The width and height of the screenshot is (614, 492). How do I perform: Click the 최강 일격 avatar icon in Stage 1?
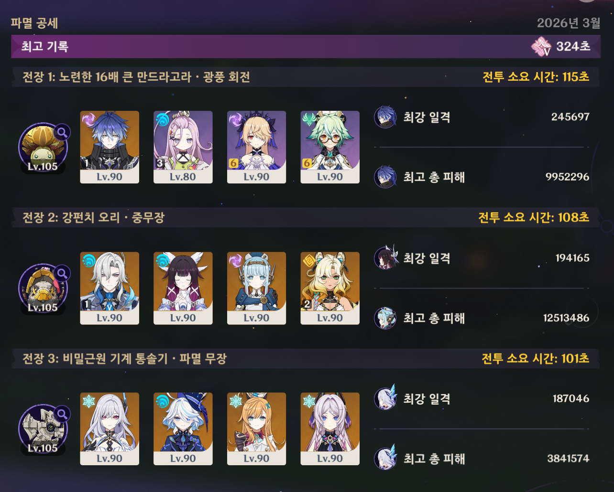pyautogui.click(x=385, y=117)
